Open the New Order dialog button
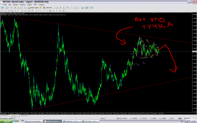197x123 pixels. (33, 8)
